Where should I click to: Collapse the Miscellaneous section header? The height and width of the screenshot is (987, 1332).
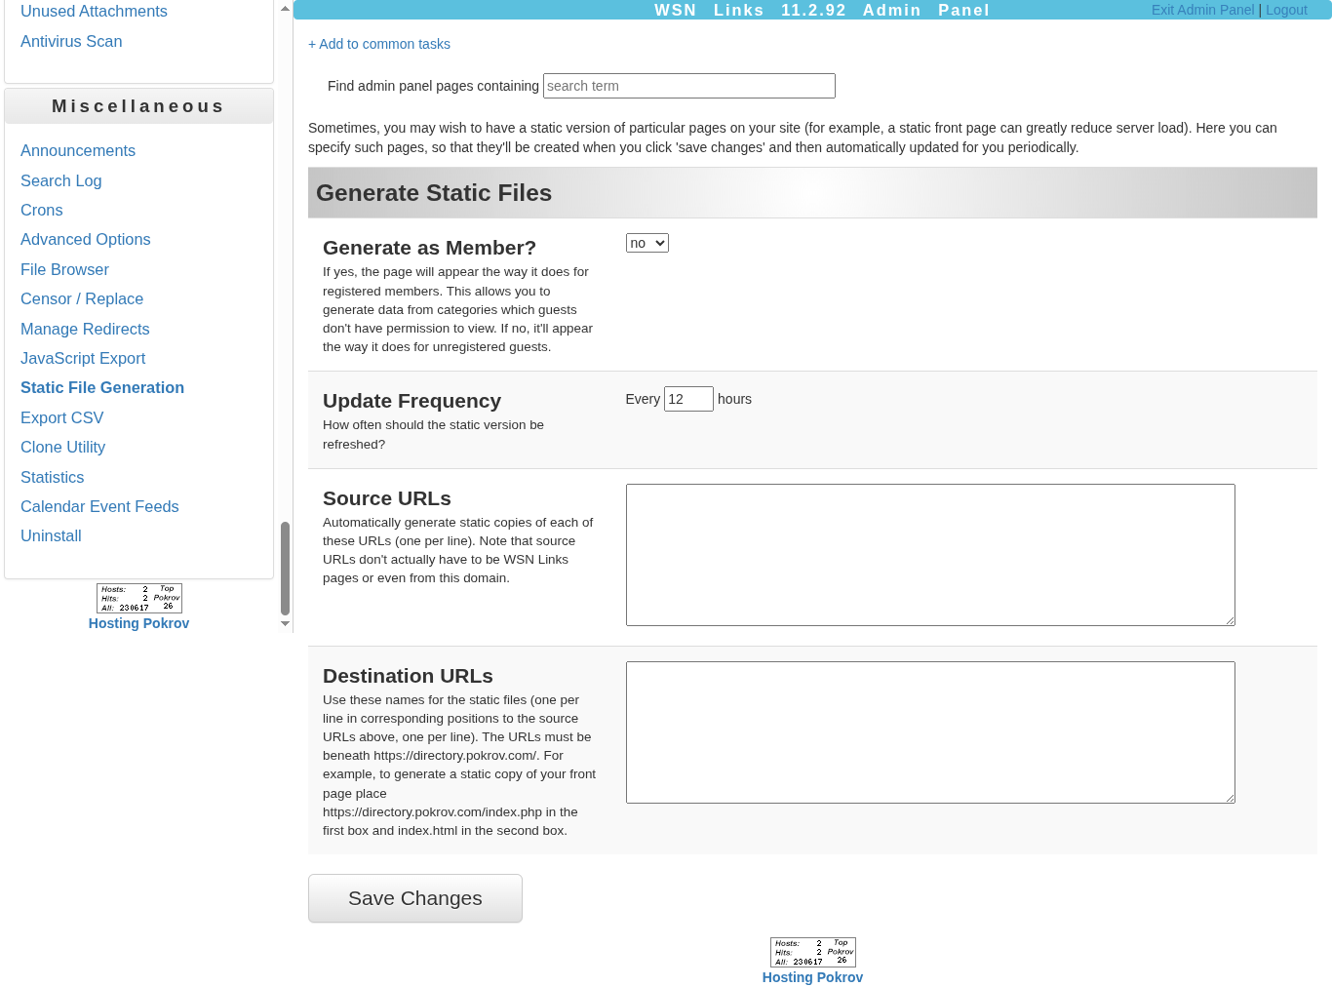pos(138,106)
